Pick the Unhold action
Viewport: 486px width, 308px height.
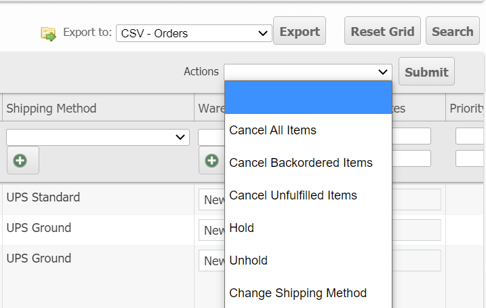pos(248,261)
